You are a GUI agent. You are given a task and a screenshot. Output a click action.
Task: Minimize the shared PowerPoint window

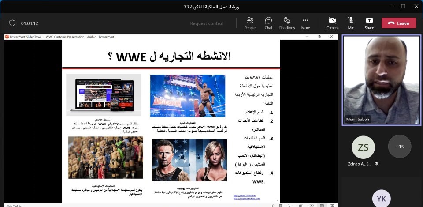[307, 37]
